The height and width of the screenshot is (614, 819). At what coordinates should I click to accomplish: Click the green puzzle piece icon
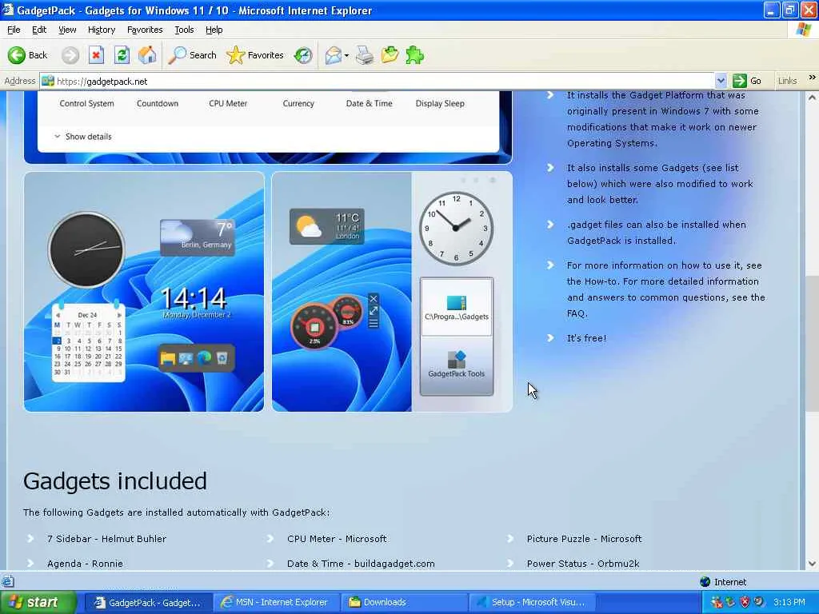pos(415,55)
